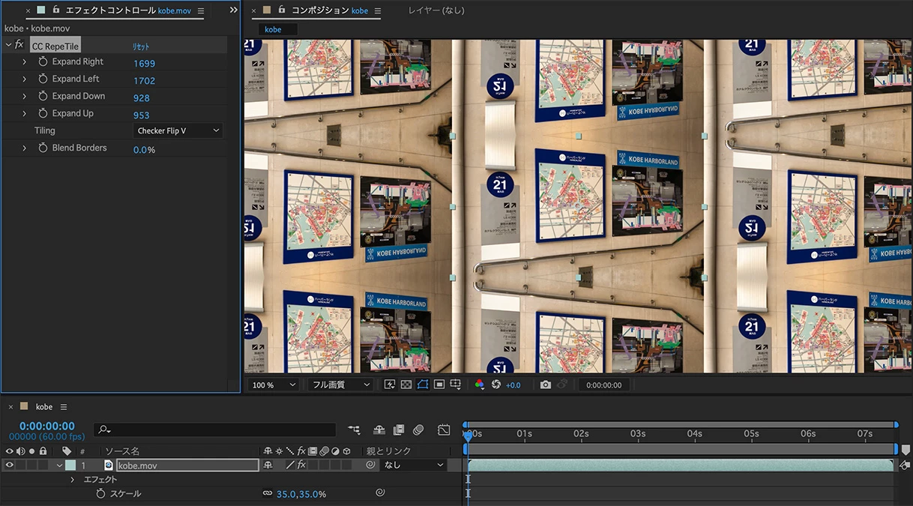Toggle Fast Previews icon
Image resolution: width=913 pixels, height=506 pixels.
coord(390,385)
